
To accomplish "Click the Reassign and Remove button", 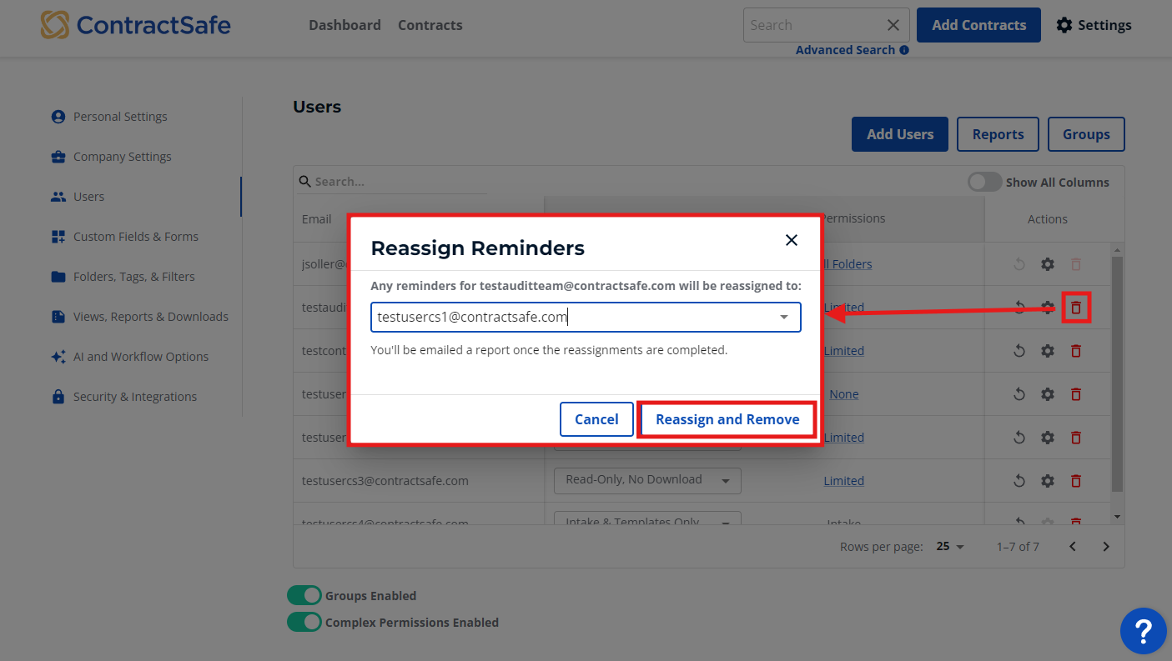I will click(x=727, y=419).
